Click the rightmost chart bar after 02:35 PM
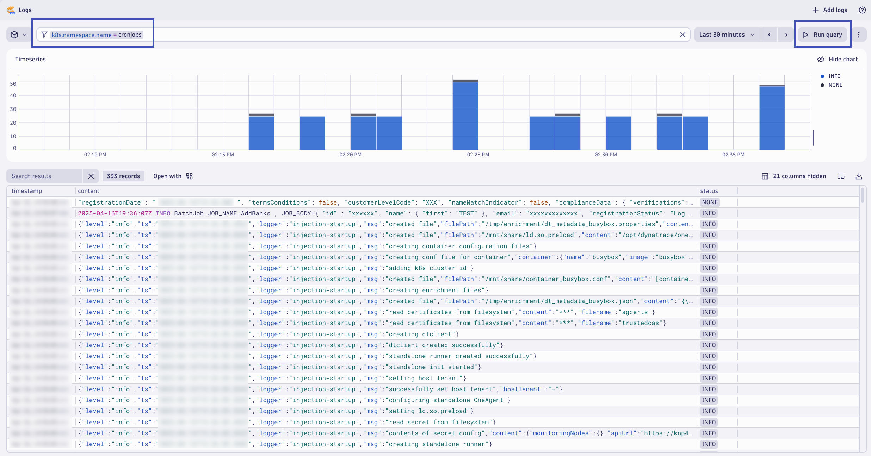The image size is (871, 456). point(772,118)
